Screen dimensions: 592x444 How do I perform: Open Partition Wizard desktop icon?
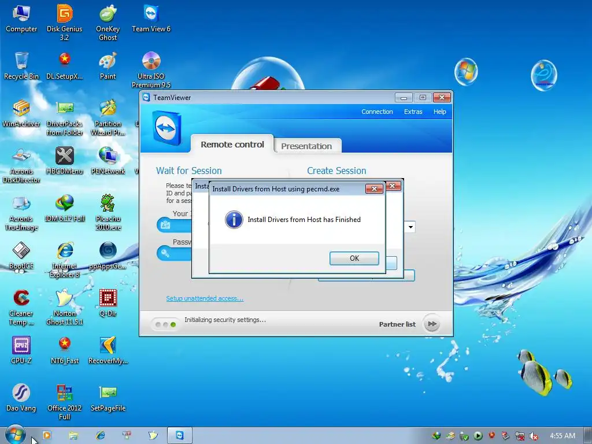pyautogui.click(x=108, y=117)
